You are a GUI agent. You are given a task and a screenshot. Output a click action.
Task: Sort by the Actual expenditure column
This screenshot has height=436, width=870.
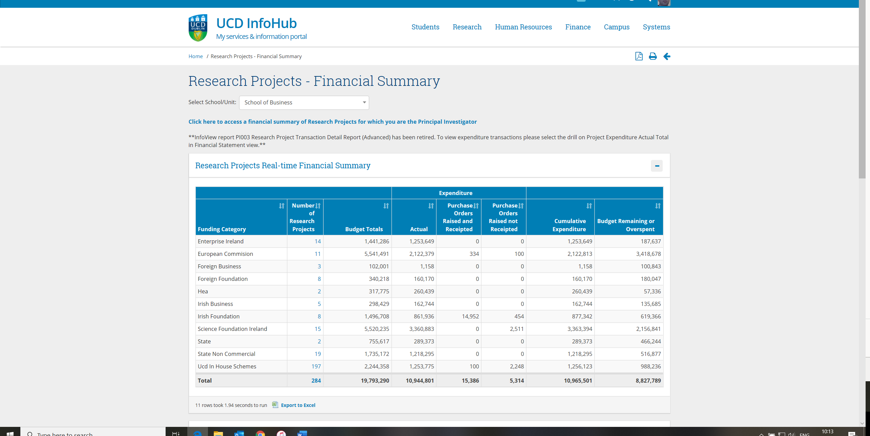pyautogui.click(x=431, y=206)
